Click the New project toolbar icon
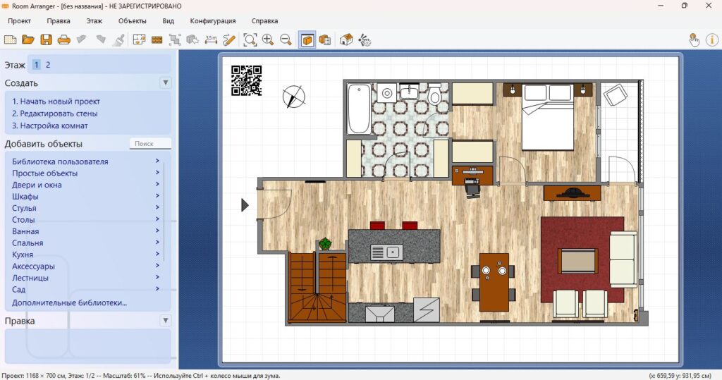 (x=10, y=40)
